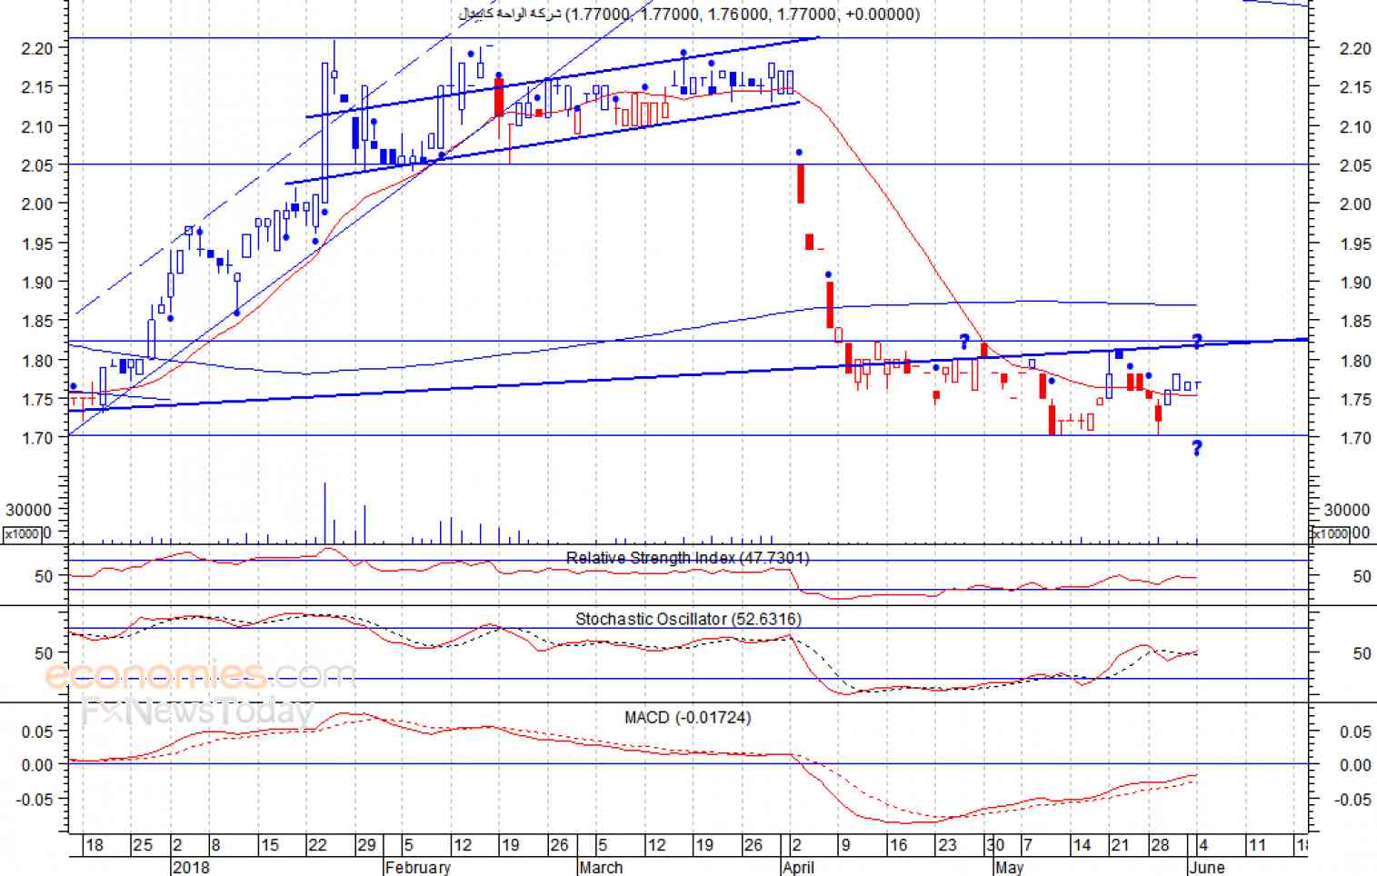This screenshot has height=876, width=1377.
Task: Click the 2.20 price label on right axis
Action: click(x=1355, y=49)
